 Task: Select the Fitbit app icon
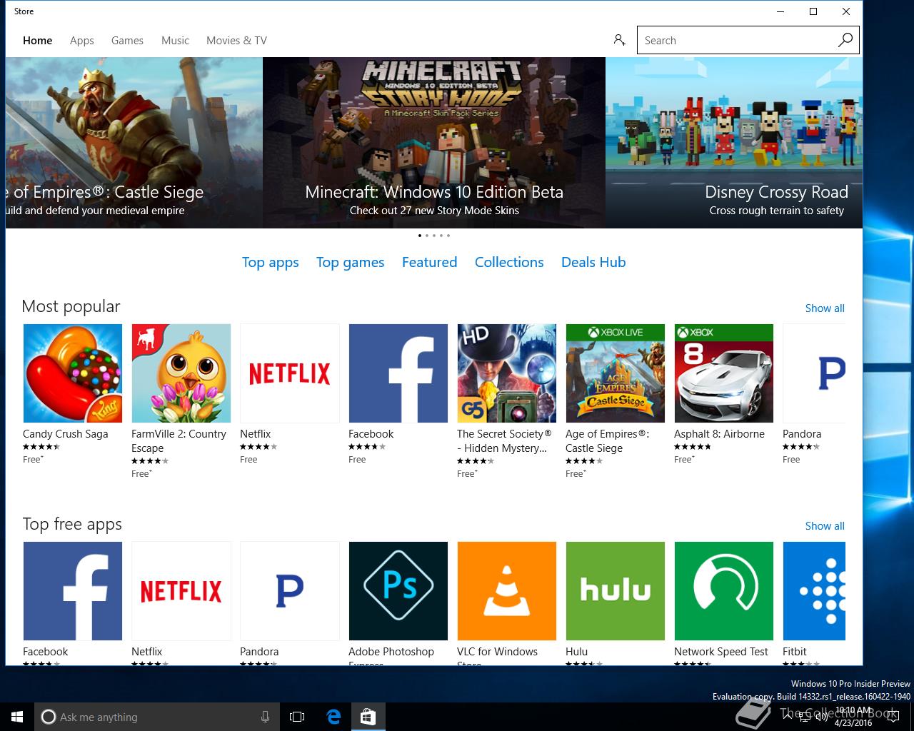pos(814,591)
